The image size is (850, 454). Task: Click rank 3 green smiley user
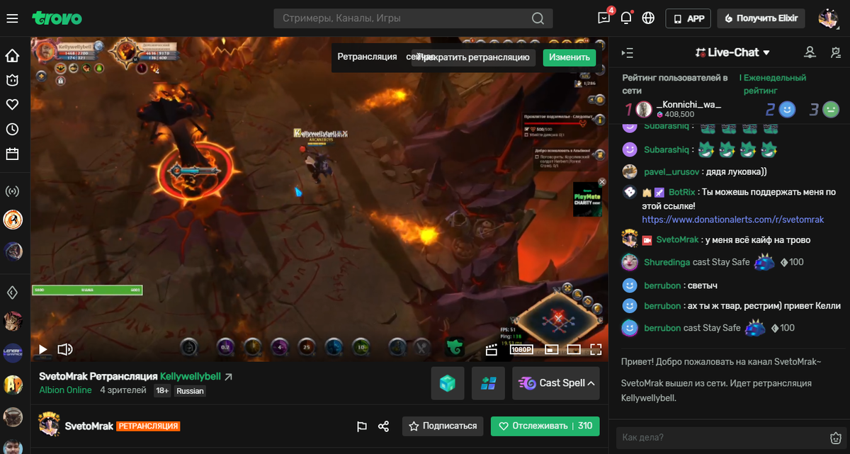[831, 109]
